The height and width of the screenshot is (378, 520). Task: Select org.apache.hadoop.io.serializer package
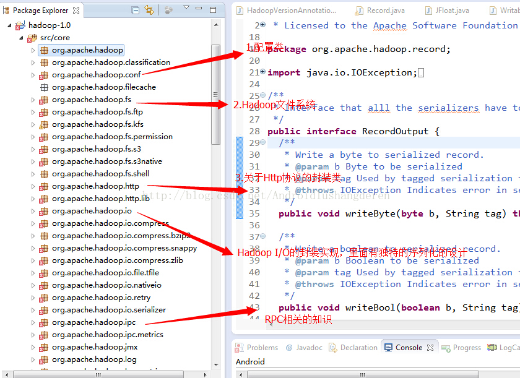[x=109, y=310]
